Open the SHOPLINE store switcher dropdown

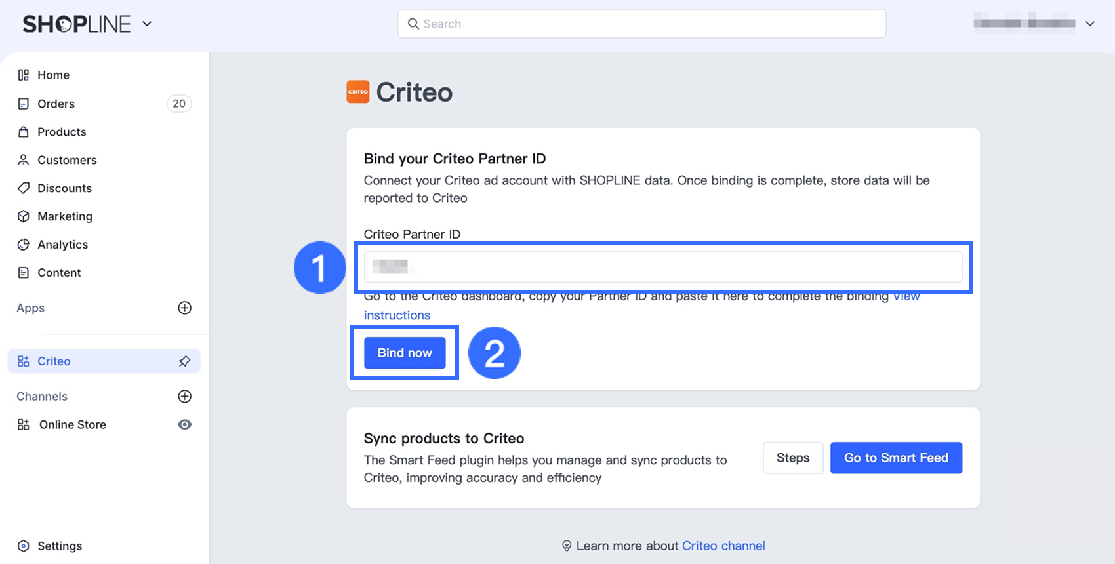coord(148,24)
